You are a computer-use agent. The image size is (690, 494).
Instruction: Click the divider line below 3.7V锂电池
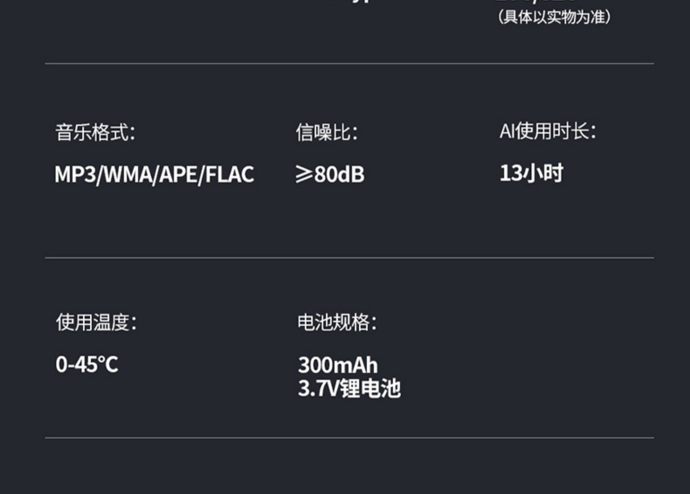[350, 437]
